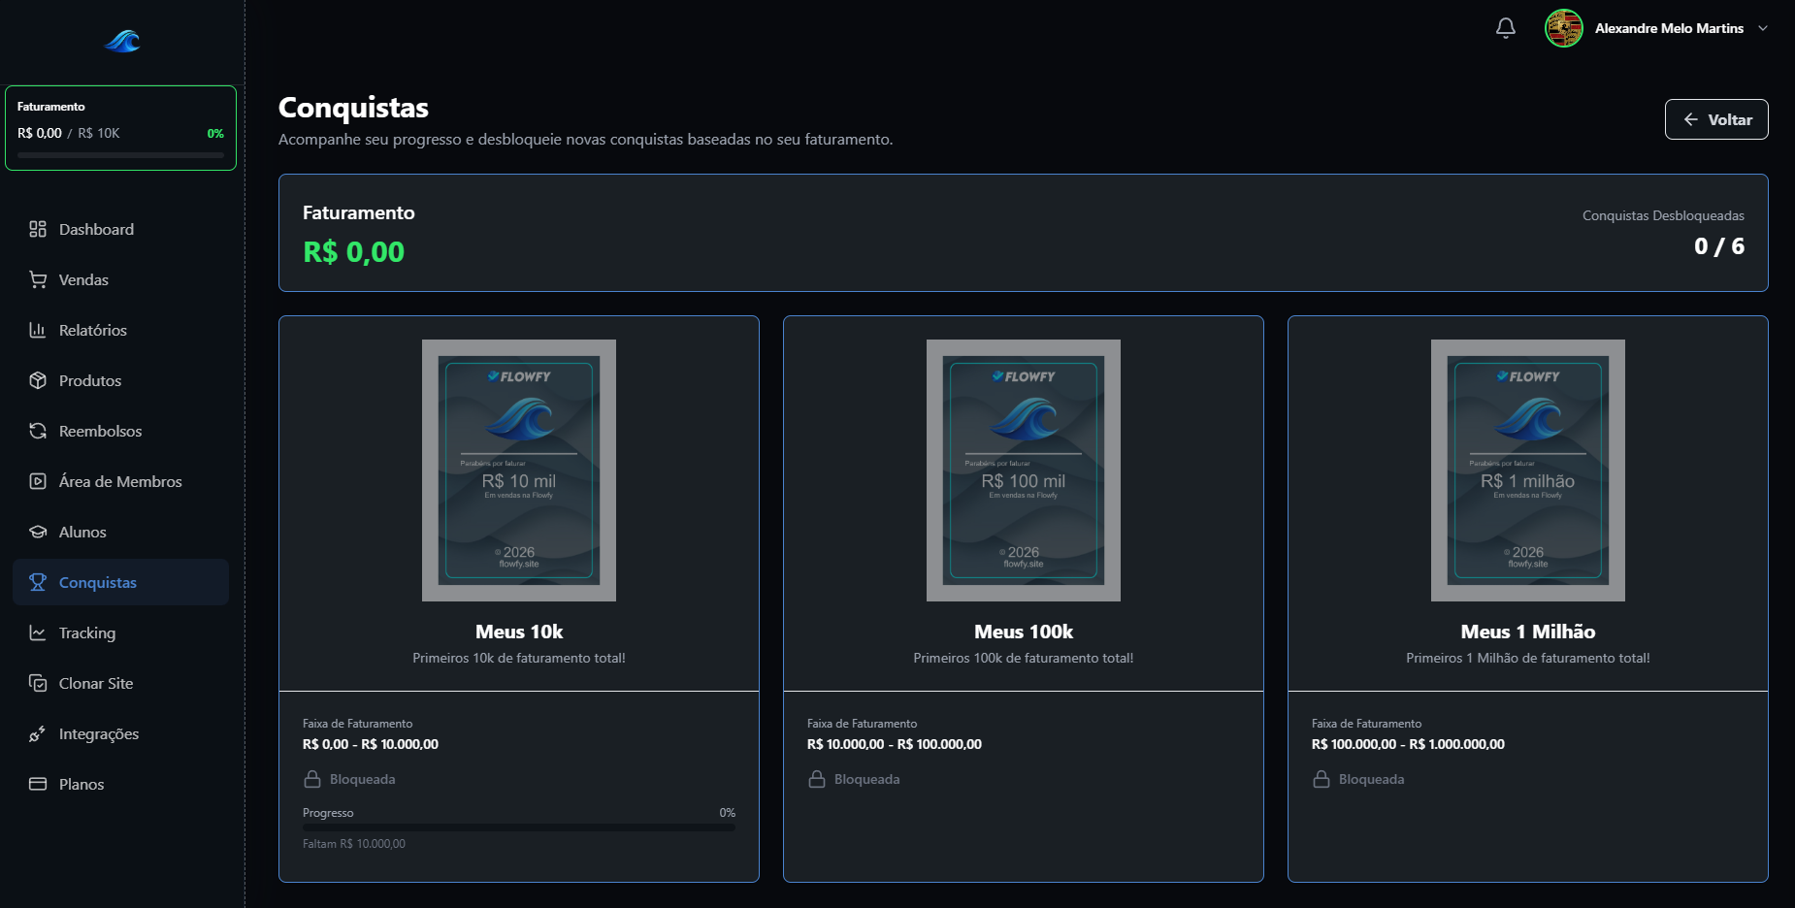Expand the Alexandre Melo Martins account chevron
The height and width of the screenshot is (908, 1795).
point(1763,28)
